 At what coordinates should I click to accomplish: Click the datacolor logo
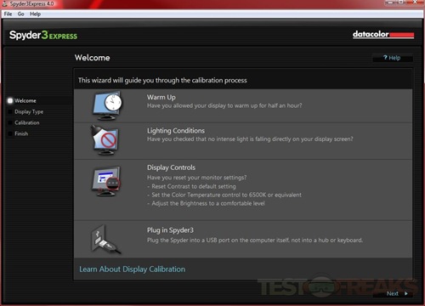[383, 34]
